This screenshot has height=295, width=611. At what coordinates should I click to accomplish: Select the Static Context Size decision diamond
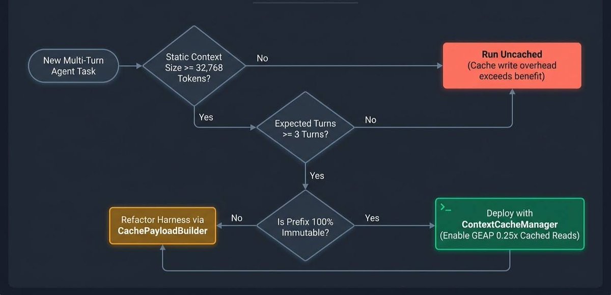tap(194, 66)
